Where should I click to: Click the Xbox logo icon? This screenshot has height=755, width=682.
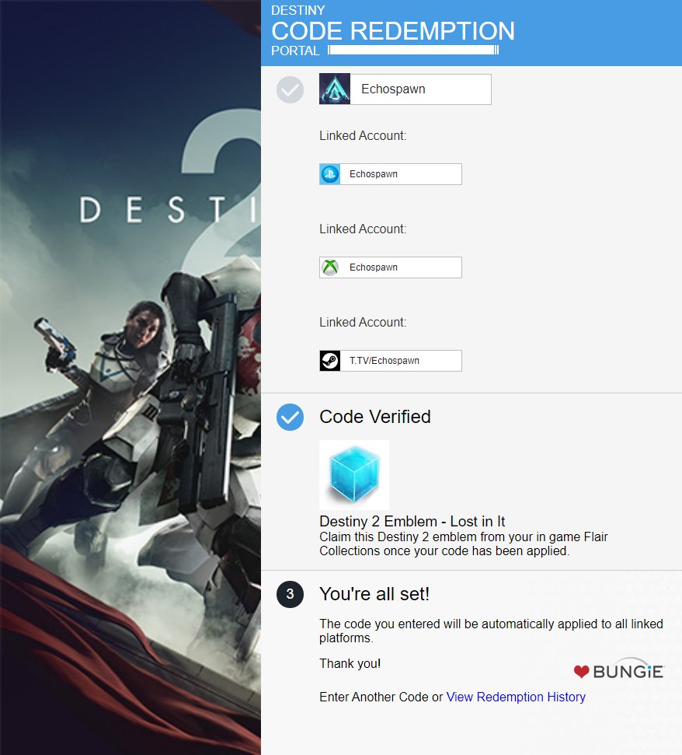pos(330,267)
